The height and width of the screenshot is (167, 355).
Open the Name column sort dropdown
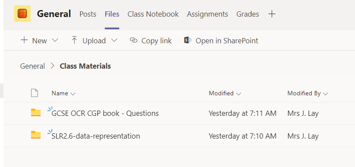click(x=73, y=94)
